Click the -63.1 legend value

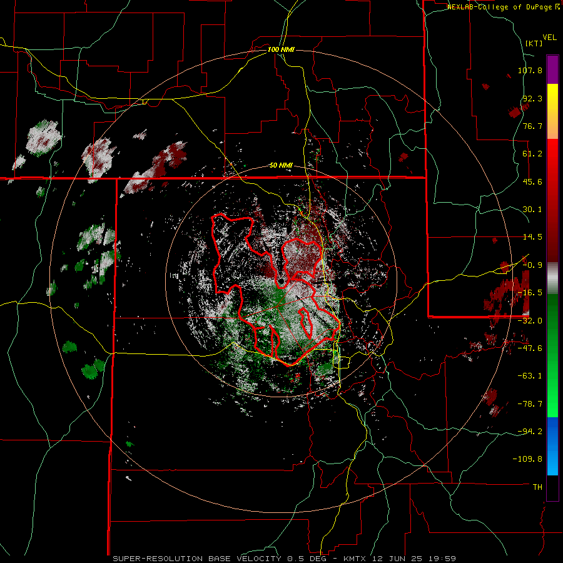tap(530, 376)
